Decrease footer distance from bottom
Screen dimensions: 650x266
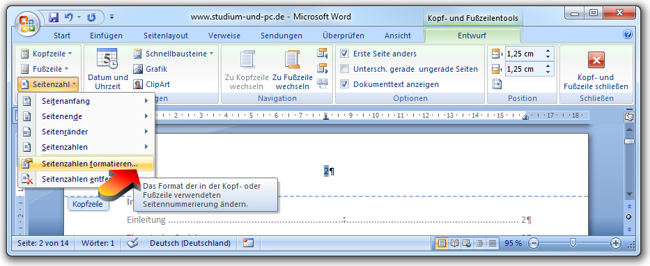point(548,72)
